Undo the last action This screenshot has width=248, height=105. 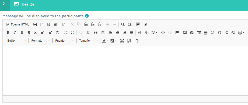pos(108,24)
